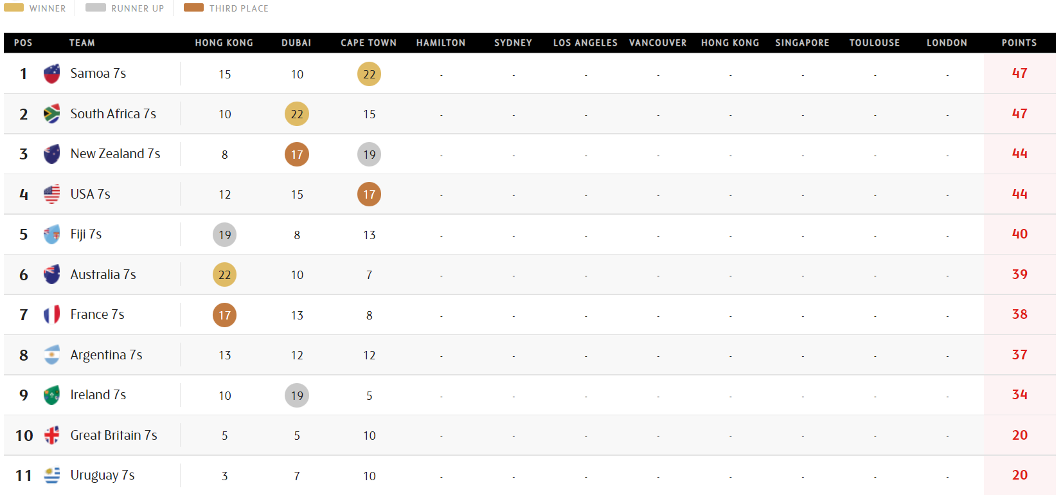Viewport: 1063px width, 495px height.
Task: Click the Samoa 7s team flag icon
Action: (51, 74)
